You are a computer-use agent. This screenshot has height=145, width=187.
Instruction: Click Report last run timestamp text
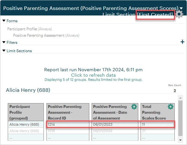93,70
